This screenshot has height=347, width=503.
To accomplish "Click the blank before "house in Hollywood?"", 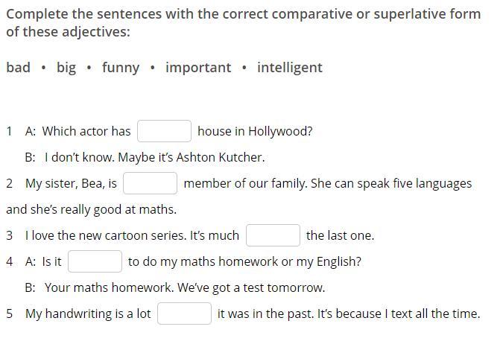I will point(165,131).
